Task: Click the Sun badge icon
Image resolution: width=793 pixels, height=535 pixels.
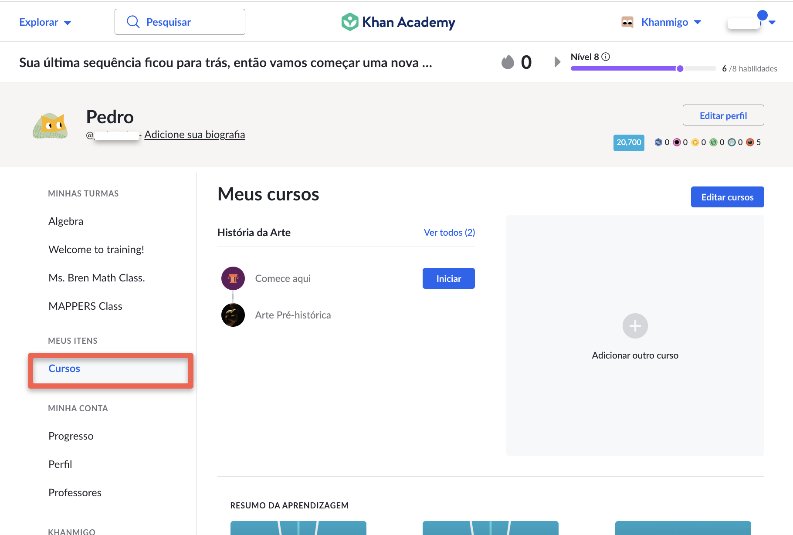Action: point(695,142)
